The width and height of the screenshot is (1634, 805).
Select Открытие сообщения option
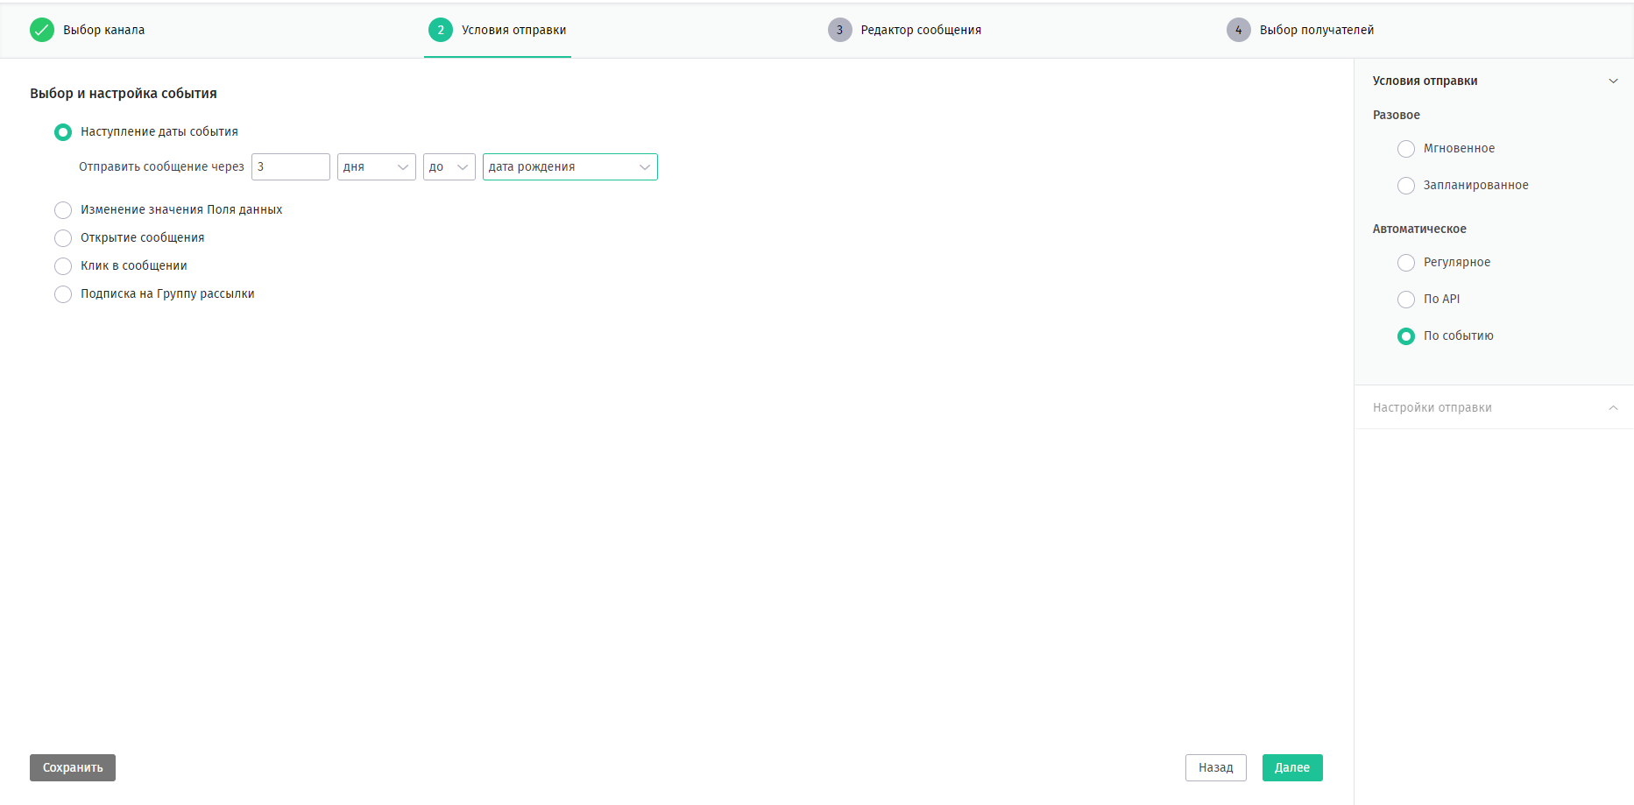[x=63, y=238]
